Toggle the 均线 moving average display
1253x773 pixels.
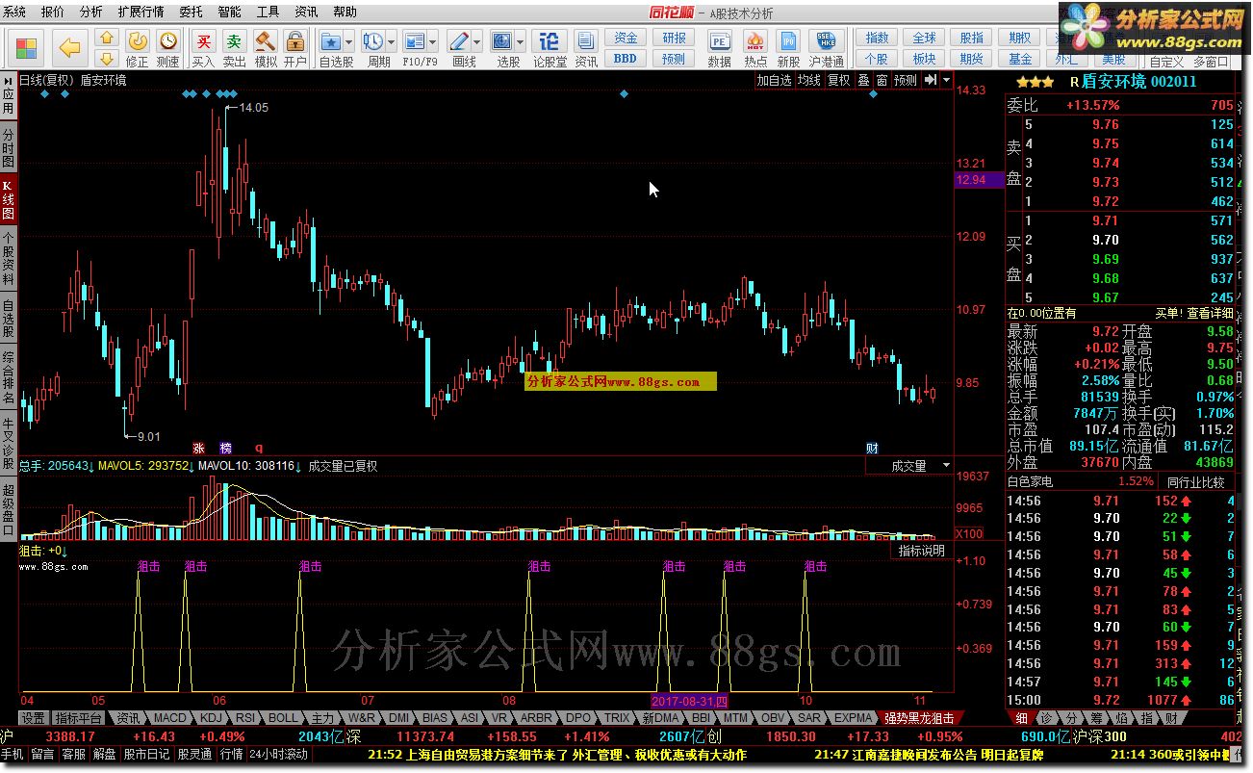click(808, 81)
